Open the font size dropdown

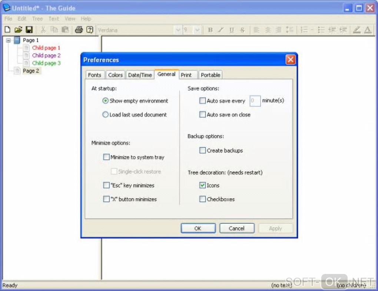pos(198,30)
